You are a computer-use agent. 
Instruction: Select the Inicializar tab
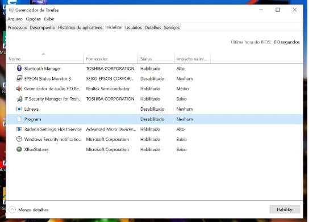(x=114, y=27)
